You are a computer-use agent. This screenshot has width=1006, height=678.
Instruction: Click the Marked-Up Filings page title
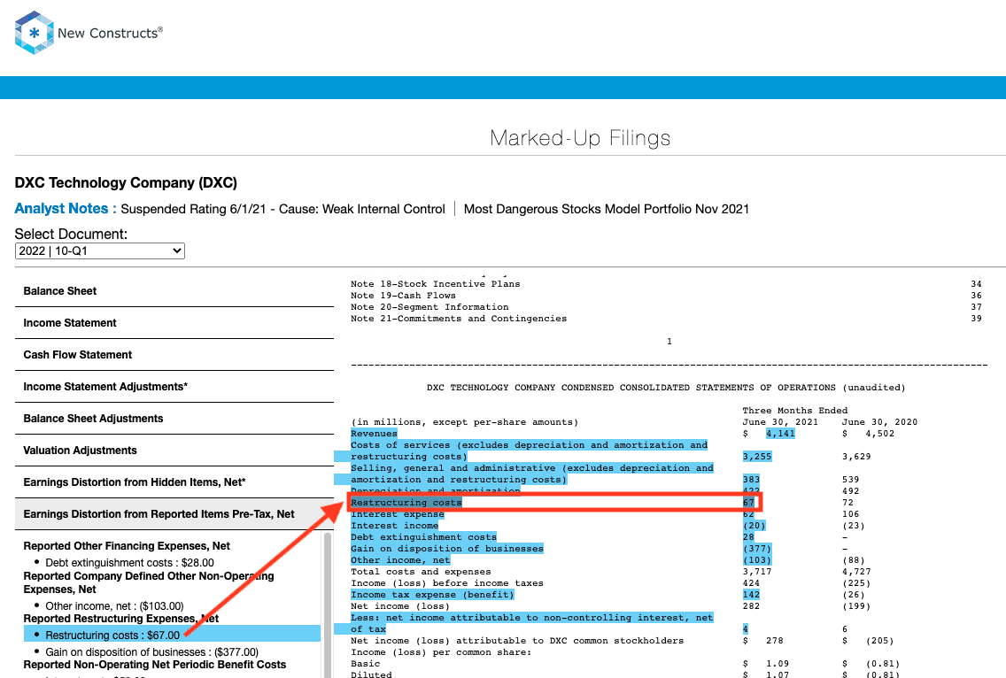pos(580,138)
